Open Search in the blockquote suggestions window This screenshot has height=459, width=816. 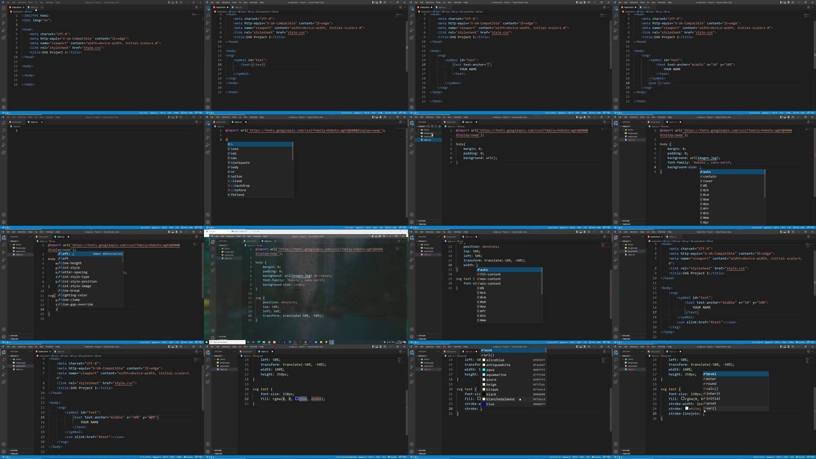point(208,130)
